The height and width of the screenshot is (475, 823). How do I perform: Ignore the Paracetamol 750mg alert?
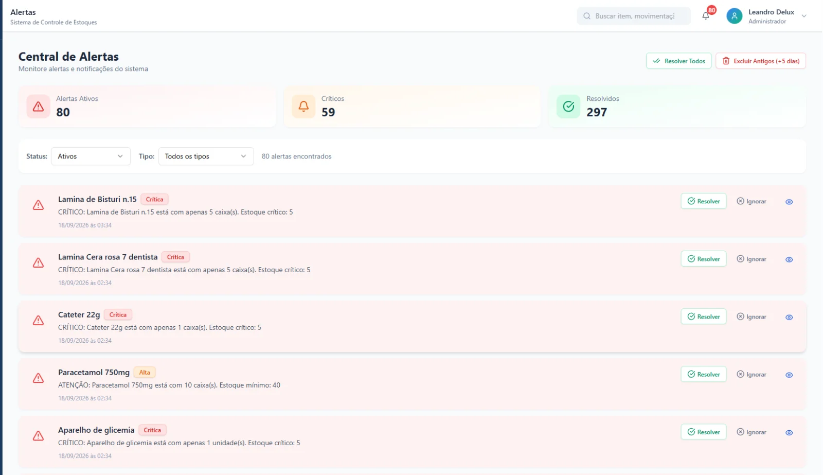click(x=752, y=374)
